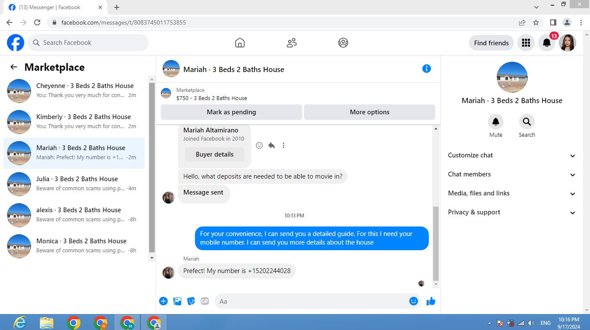Open the $750 Marketplace listing link
This screenshot has width=590, height=330.
(212, 98)
